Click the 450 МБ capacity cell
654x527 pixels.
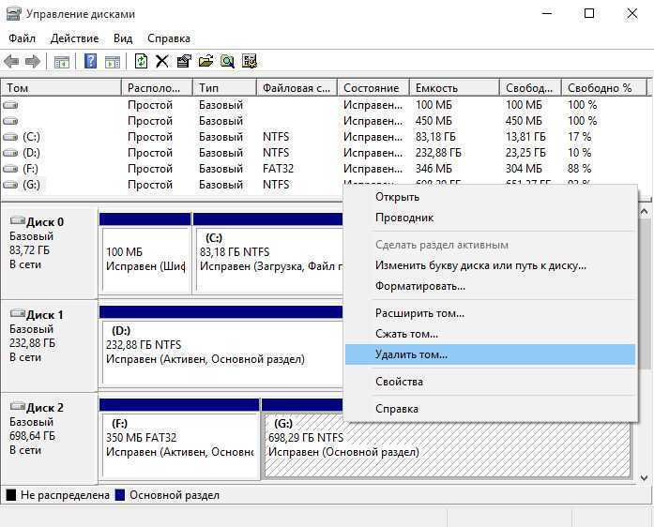point(433,121)
